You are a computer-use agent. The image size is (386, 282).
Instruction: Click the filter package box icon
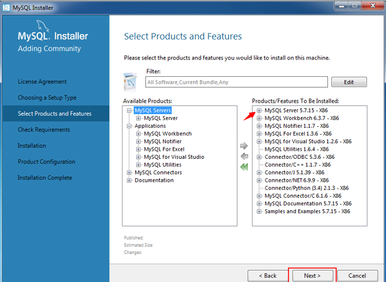tap(130, 81)
